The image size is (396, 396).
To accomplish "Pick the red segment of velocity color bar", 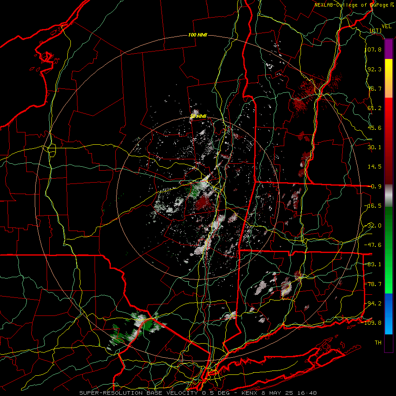I will pyautogui.click(x=389, y=141).
